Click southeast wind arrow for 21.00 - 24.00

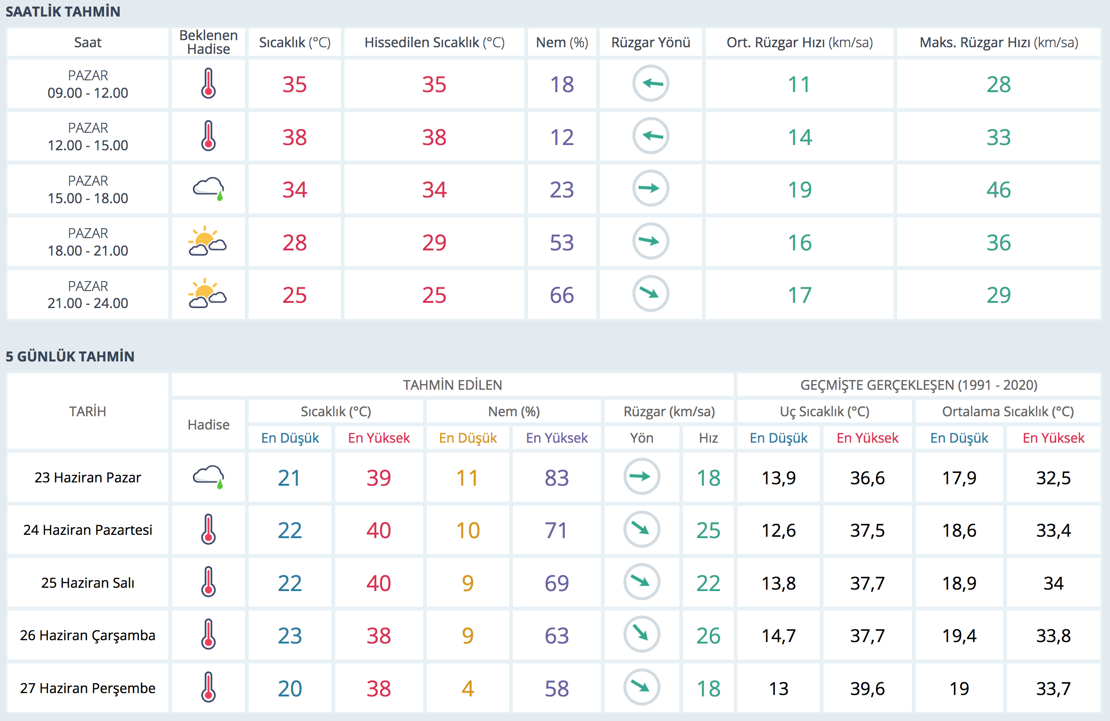650,294
